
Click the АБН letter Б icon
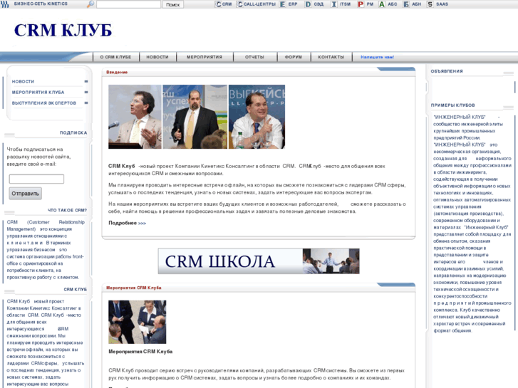click(406, 4)
